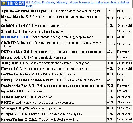133x123 pixels.
Task: Open QuickMedia 4.00d entry
Action: click(17, 26)
